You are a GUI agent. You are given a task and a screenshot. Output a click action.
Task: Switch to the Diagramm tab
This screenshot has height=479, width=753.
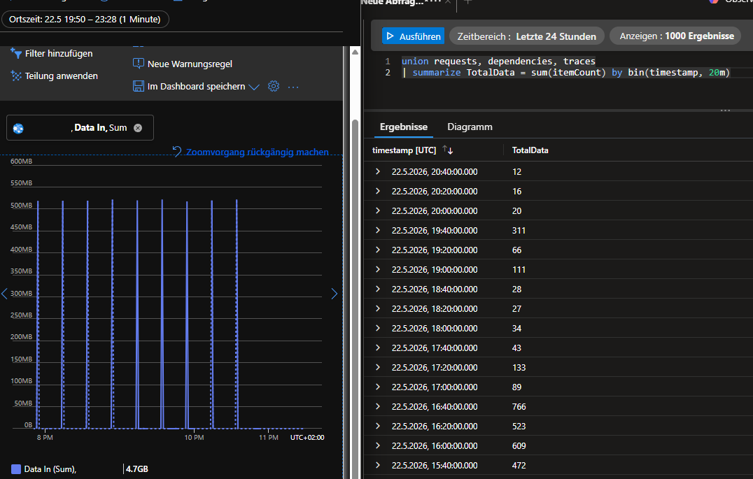pos(470,127)
